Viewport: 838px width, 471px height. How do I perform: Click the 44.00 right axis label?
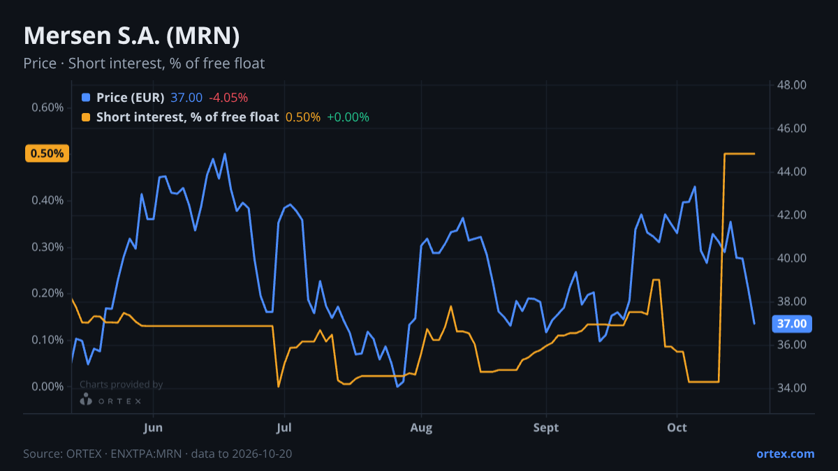[x=792, y=172]
